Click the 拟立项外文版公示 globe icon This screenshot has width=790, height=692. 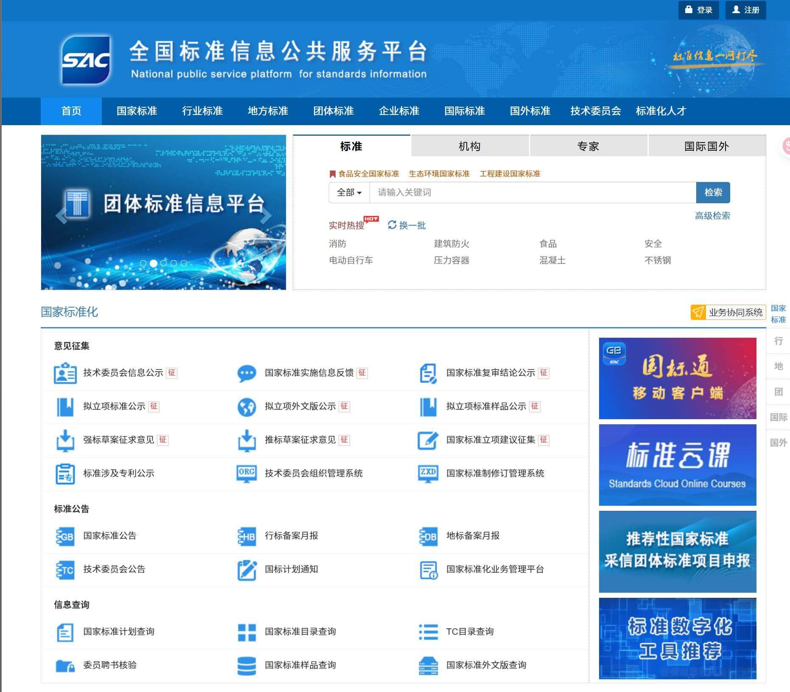(247, 406)
